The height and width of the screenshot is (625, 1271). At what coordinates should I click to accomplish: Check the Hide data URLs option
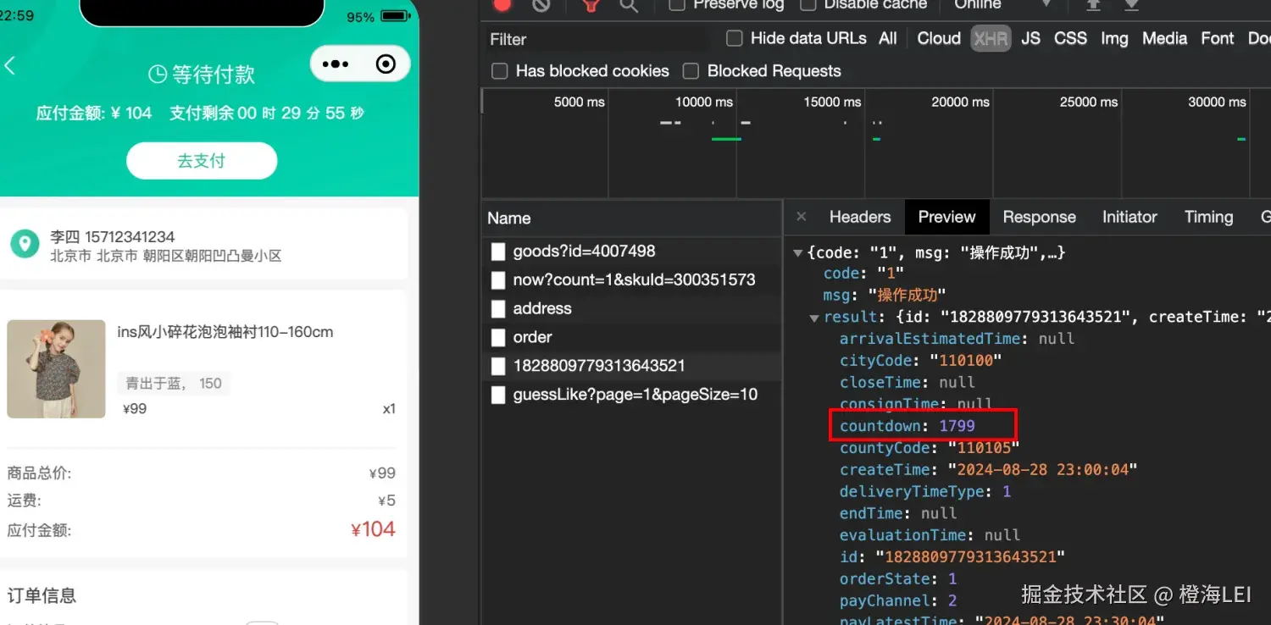[x=735, y=38]
